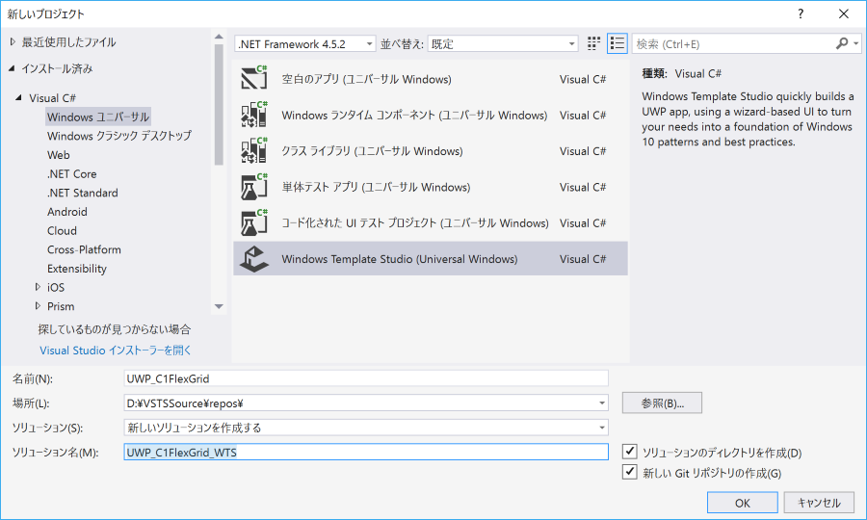Click 探しているものが見つからない場合 text
This screenshot has height=520, width=867.
click(x=115, y=329)
